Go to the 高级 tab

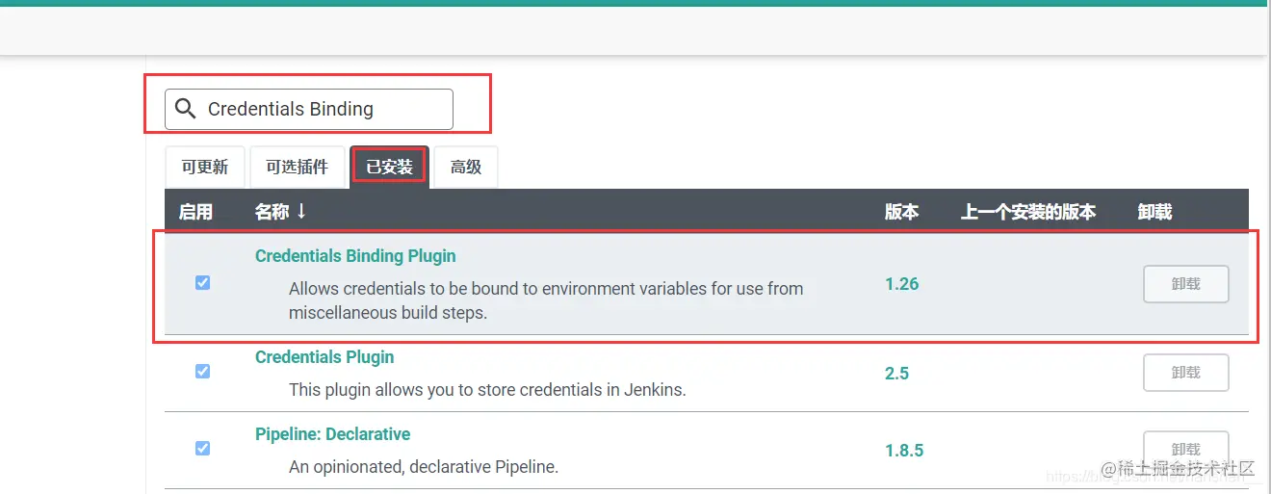[x=466, y=167]
